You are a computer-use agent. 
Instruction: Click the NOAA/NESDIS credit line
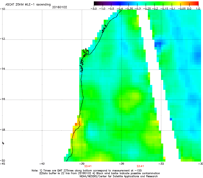coord(119,176)
